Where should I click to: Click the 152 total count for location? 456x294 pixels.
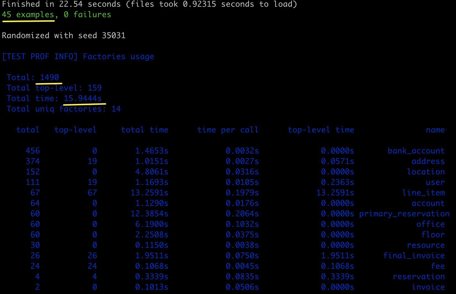(x=33, y=172)
